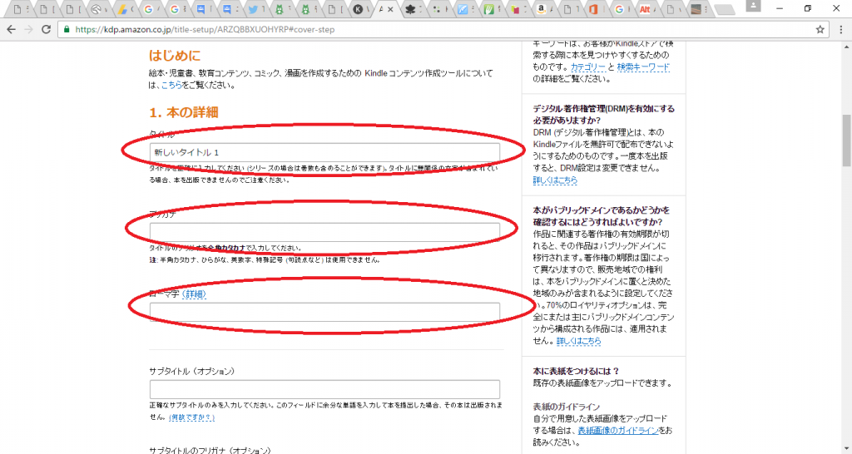Click the address bar URL
Viewport: 852px width, 454px height.
click(x=205, y=30)
